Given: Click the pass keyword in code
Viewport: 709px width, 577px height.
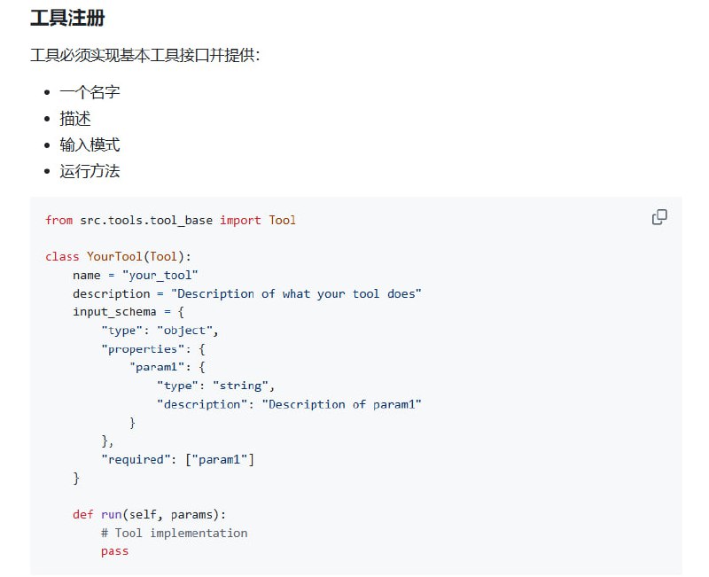Looking at the screenshot, I should click(x=114, y=551).
